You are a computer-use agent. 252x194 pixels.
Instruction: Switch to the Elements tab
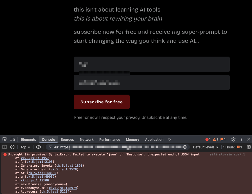click(x=28, y=139)
